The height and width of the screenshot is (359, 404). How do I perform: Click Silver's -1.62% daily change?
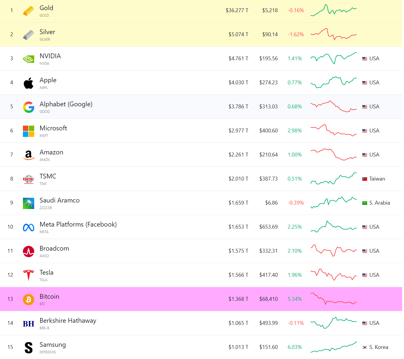tap(296, 34)
